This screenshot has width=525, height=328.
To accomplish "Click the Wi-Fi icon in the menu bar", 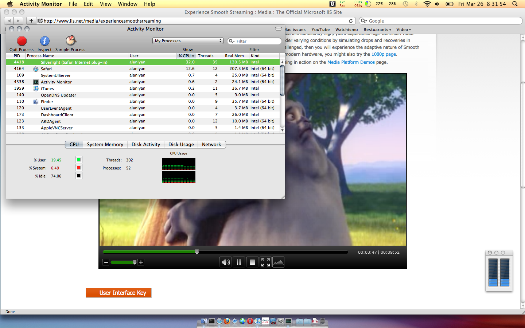I will [427, 4].
